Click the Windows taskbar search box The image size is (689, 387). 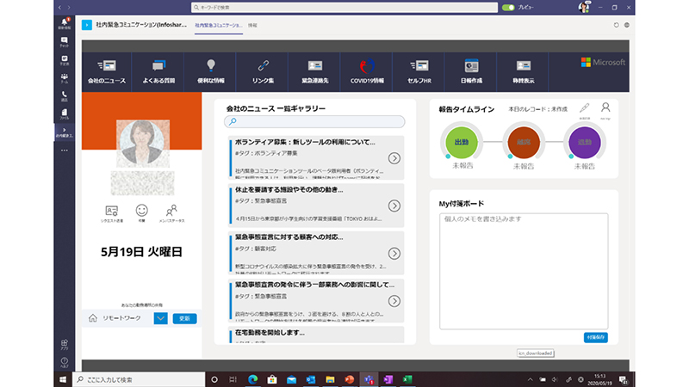tap(139, 379)
